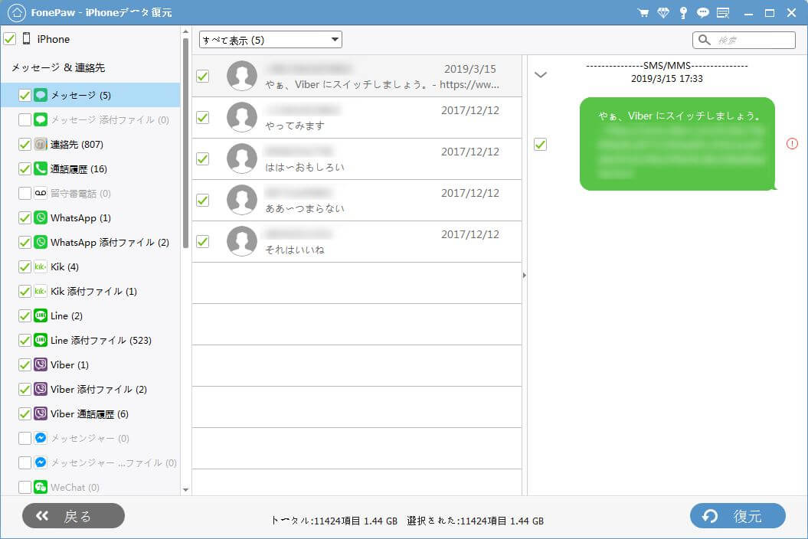This screenshot has height=539, width=808.
Task: Click the 戻る back button
Action: pyautogui.click(x=74, y=515)
